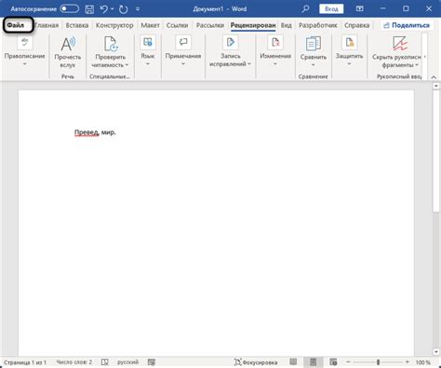Click the Поделиться share button
The image size is (441, 368).
tap(407, 25)
